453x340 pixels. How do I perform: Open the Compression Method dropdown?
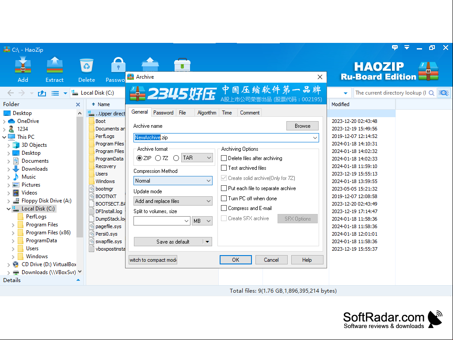point(173,181)
